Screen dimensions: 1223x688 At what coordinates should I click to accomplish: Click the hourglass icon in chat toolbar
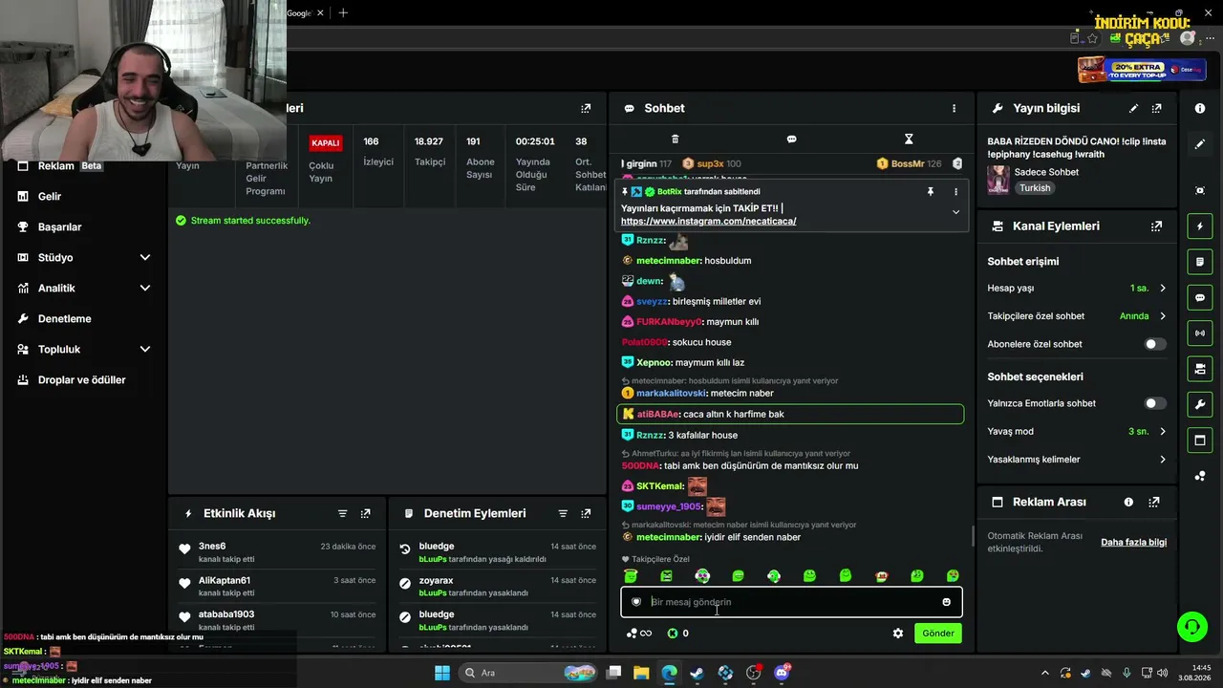click(909, 139)
